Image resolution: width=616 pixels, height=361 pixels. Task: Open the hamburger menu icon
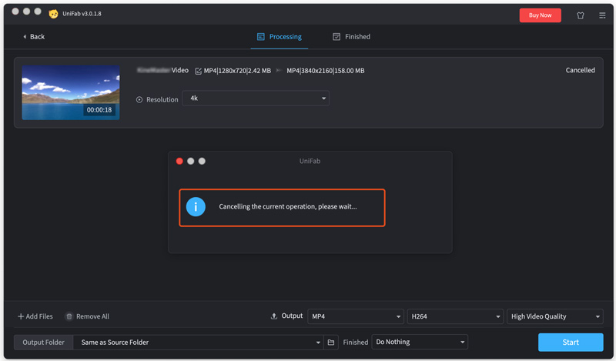[x=602, y=15]
